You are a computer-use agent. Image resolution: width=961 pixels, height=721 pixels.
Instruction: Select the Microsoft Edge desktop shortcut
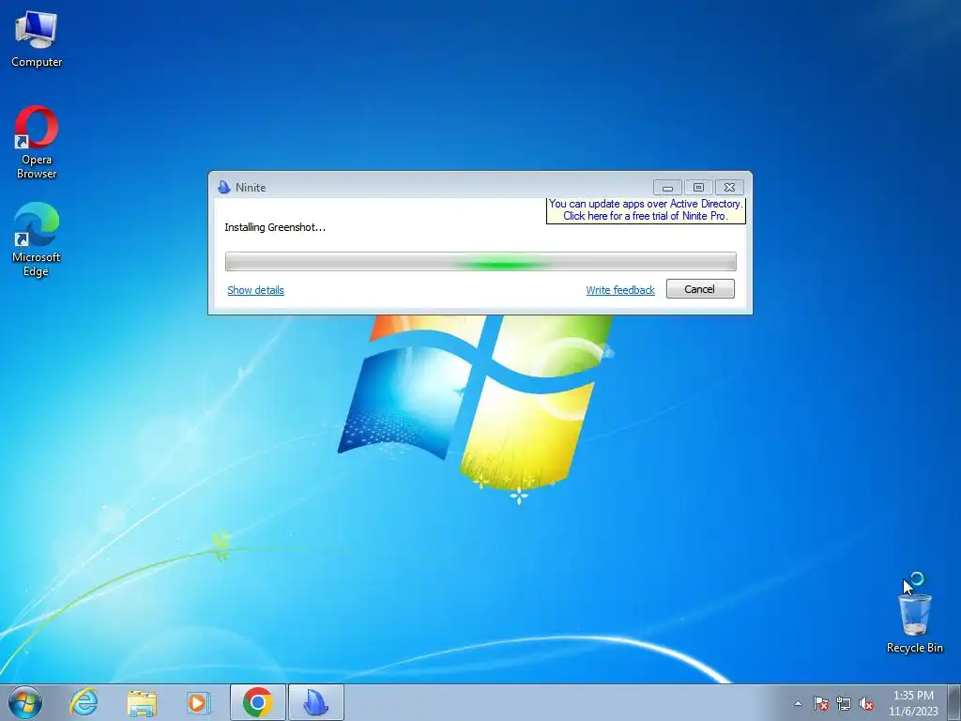click(37, 239)
